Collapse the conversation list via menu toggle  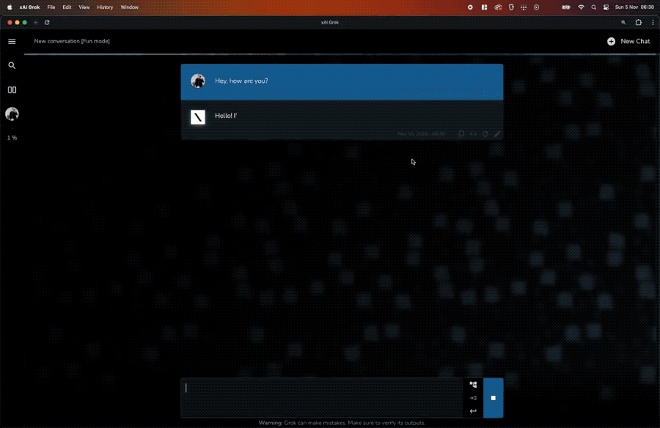coord(12,41)
